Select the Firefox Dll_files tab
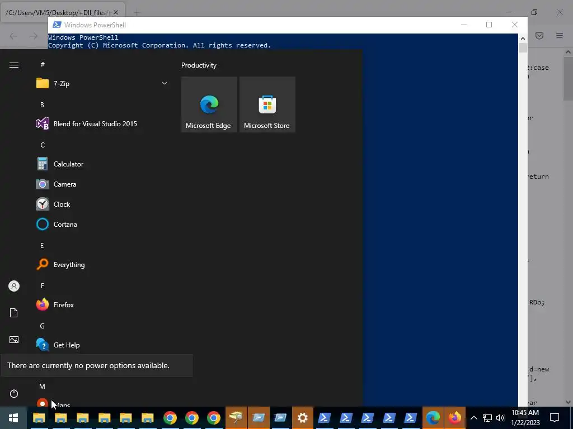Screen dimensions: 573x429 [63, 12]
